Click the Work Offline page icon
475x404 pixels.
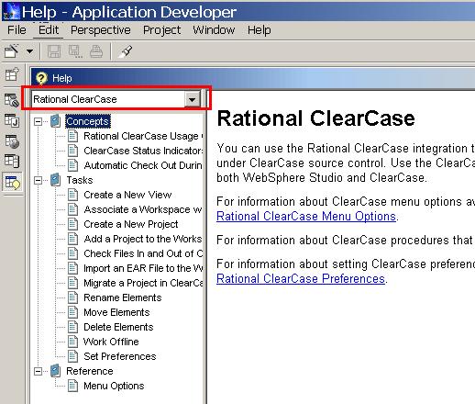click(72, 342)
